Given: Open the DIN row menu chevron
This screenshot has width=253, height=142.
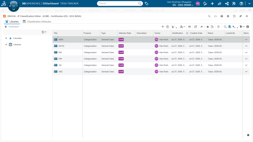Looking at the screenshot, I should 246,59.
